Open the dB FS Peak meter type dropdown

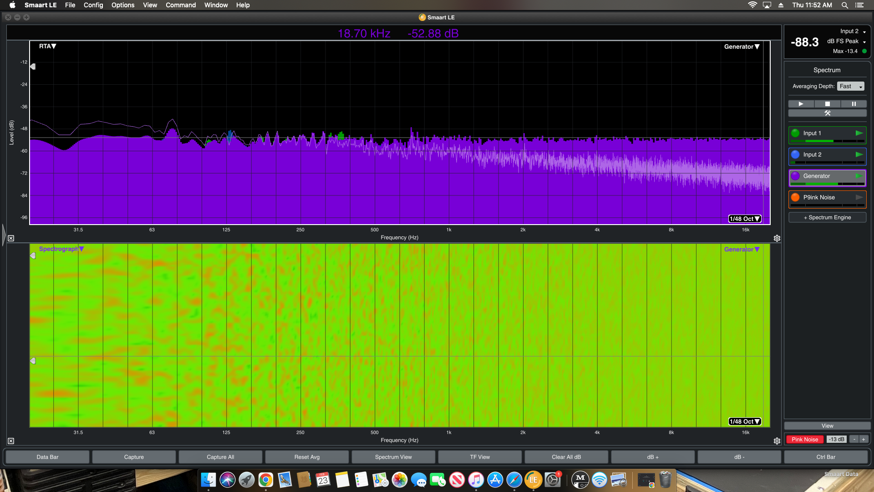tap(846, 41)
